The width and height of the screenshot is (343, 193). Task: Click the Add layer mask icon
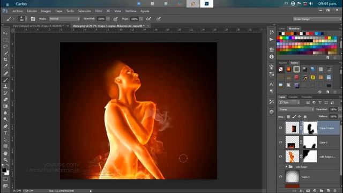click(x=308, y=191)
